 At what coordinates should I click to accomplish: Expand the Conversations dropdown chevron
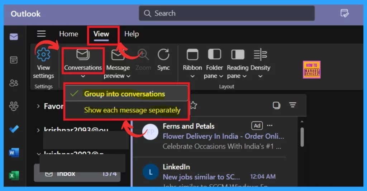pyautogui.click(x=83, y=76)
